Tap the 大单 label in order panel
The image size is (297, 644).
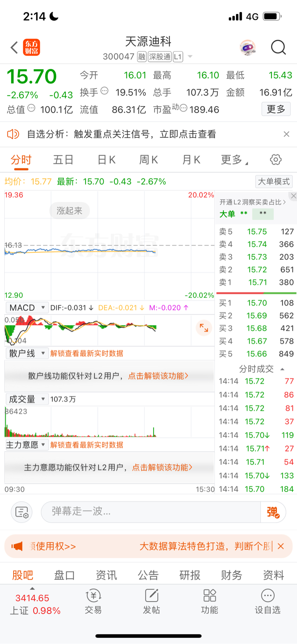[227, 214]
